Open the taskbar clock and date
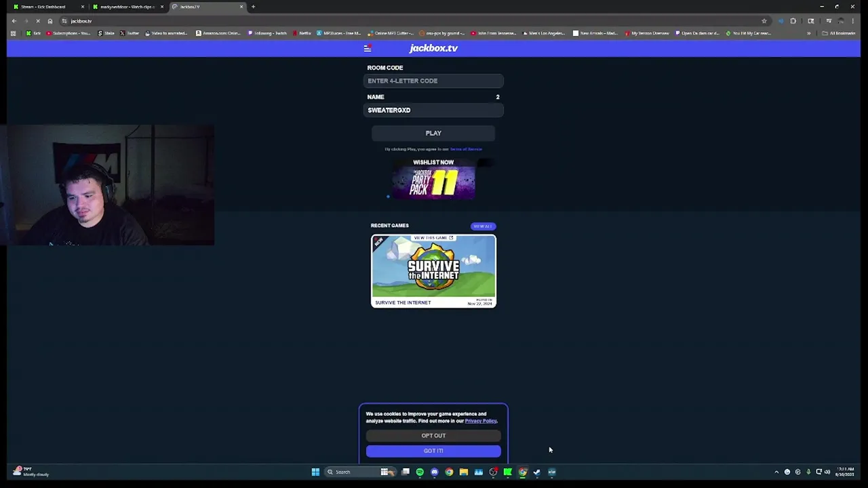Viewport: 868px width, 488px height. click(x=845, y=472)
